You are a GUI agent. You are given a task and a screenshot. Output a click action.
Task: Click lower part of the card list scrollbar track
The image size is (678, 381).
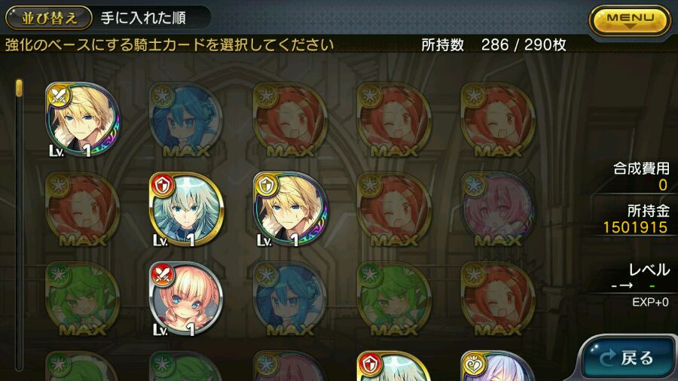pyautogui.click(x=19, y=303)
